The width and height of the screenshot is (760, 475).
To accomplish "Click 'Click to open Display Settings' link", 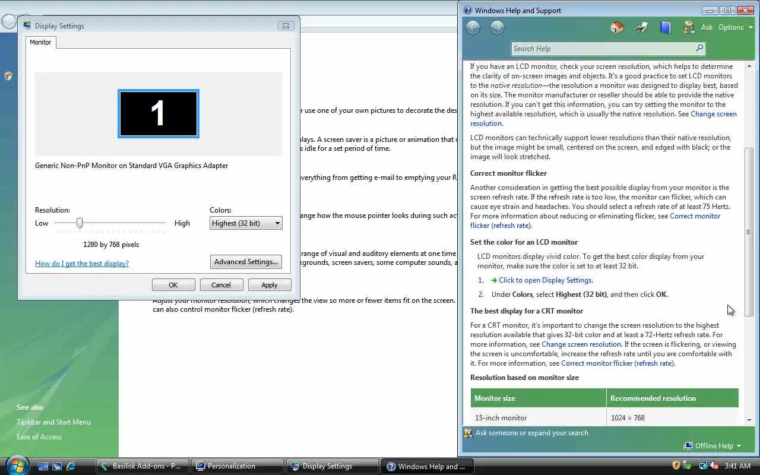I will pyautogui.click(x=546, y=280).
